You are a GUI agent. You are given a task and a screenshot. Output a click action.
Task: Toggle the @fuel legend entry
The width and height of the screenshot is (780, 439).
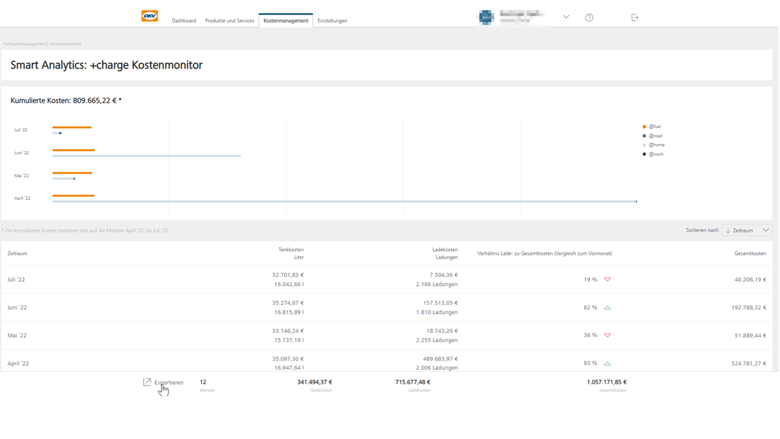[x=652, y=127]
